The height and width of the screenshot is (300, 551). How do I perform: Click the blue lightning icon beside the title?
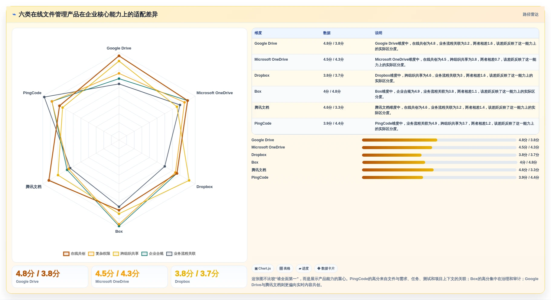(14, 14)
